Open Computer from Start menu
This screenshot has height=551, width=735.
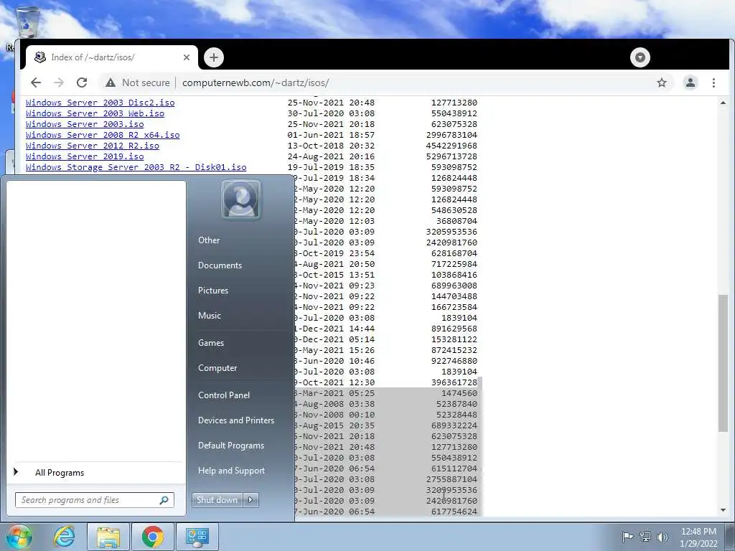click(x=217, y=368)
